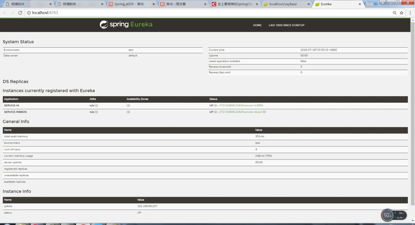Image resolution: width=415 pixels, height=225 pixels.
Task: Select the System Status heading
Action: [18, 42]
